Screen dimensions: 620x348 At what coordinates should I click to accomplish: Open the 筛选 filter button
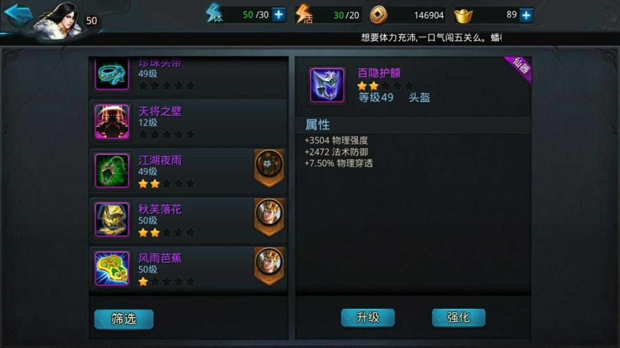tap(124, 319)
